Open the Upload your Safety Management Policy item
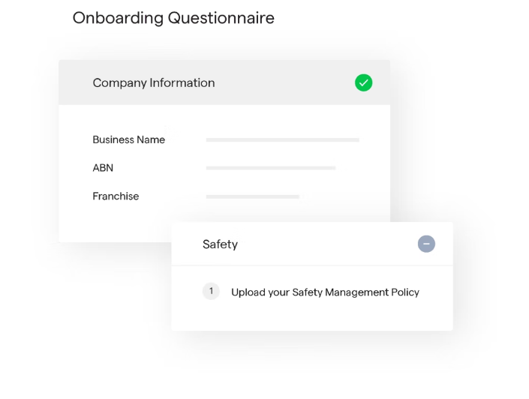The image size is (529, 399). (325, 292)
